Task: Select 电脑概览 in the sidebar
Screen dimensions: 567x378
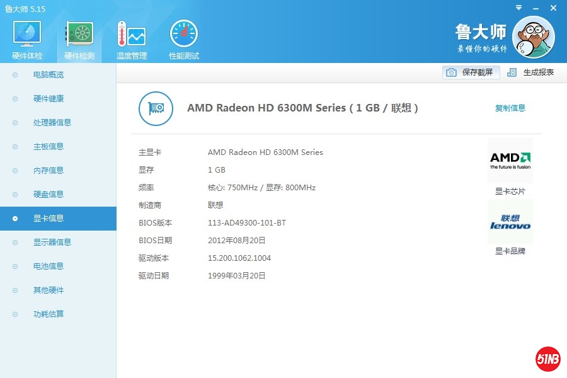Action: click(x=58, y=75)
